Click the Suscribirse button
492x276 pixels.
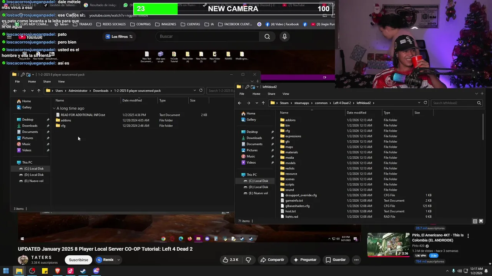[x=78, y=260]
